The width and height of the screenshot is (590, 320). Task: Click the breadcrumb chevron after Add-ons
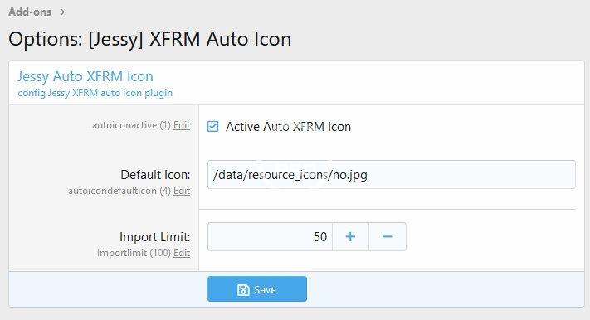[62, 12]
